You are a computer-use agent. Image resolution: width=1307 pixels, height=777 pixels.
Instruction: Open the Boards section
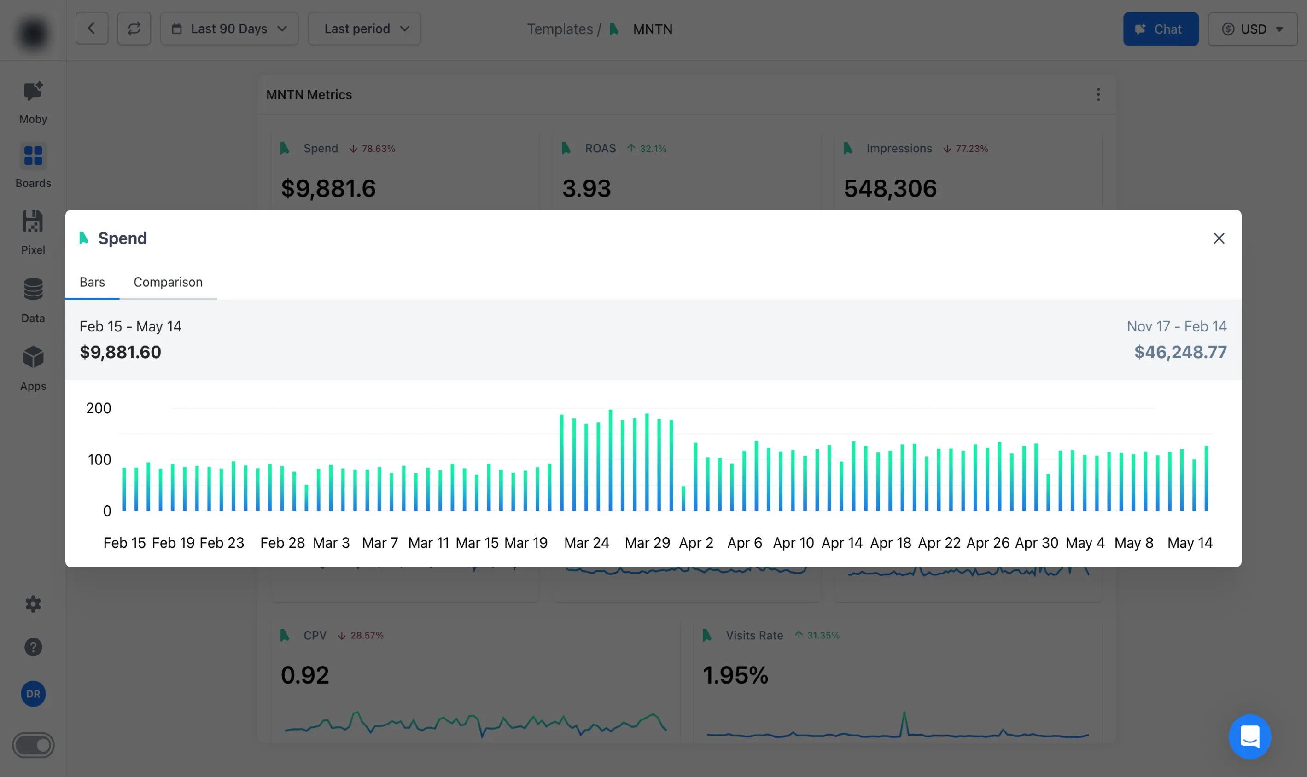click(33, 164)
